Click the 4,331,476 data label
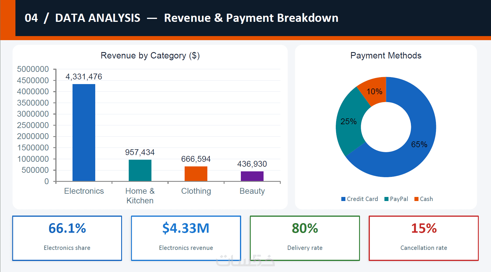This screenshot has width=491, height=272. (x=84, y=77)
